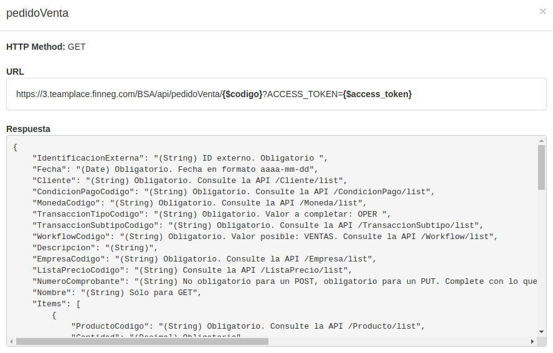Click the "CondicionPagoCodigo" line in the JSON

(233, 192)
